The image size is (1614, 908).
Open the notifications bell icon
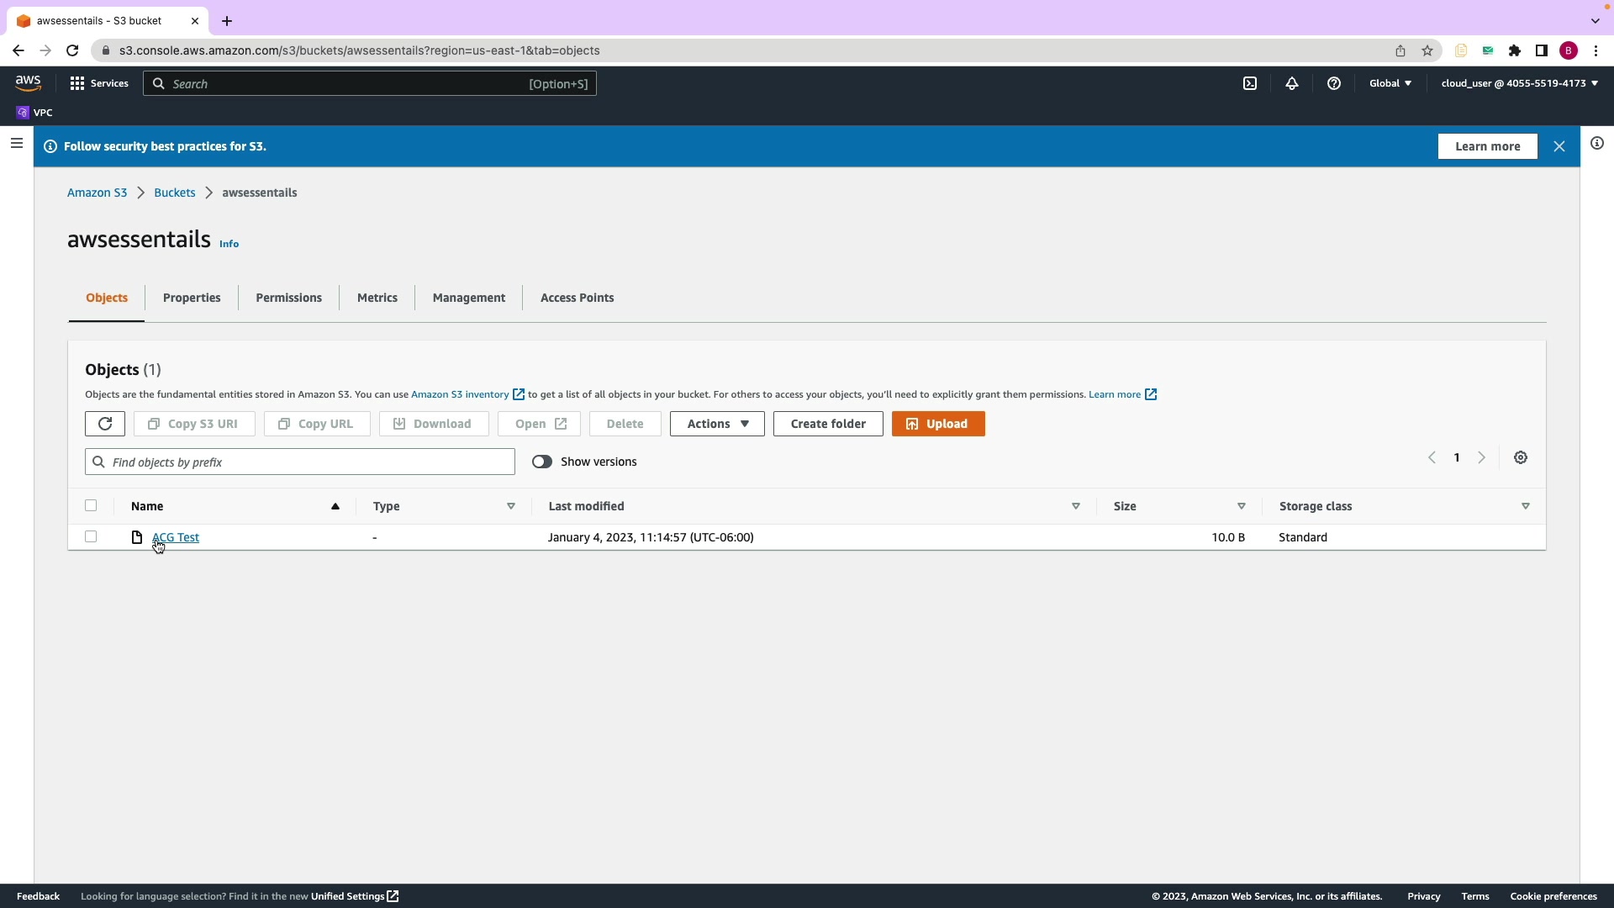(x=1292, y=83)
